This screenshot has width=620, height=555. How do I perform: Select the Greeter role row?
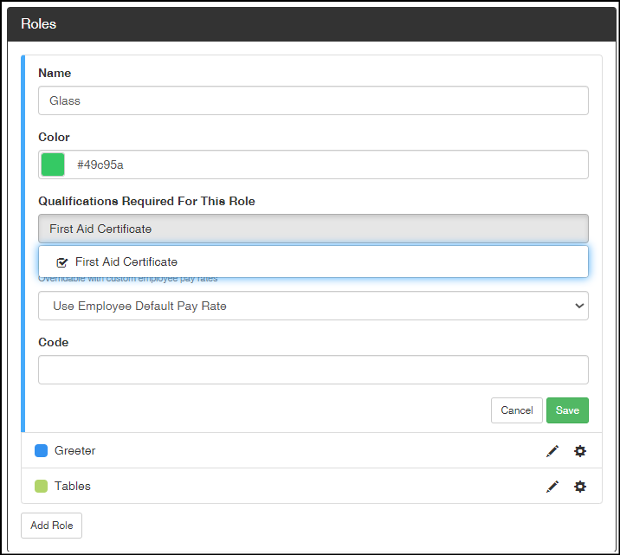312,450
